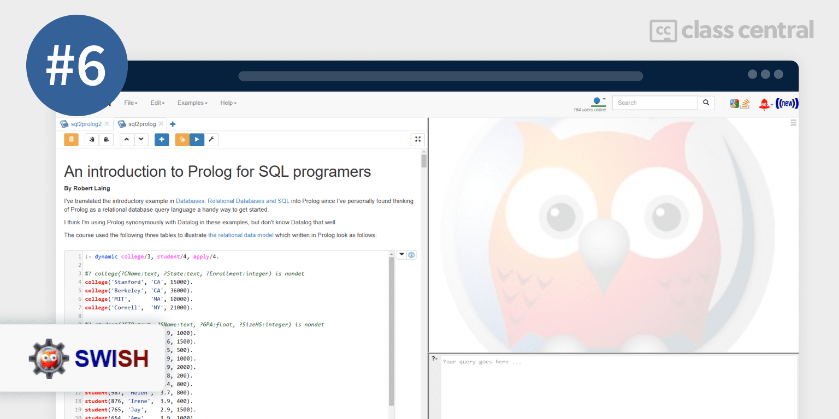Viewport: 839px width, 419px height.
Task: Click the blue plus insert cell button
Action: (x=162, y=140)
